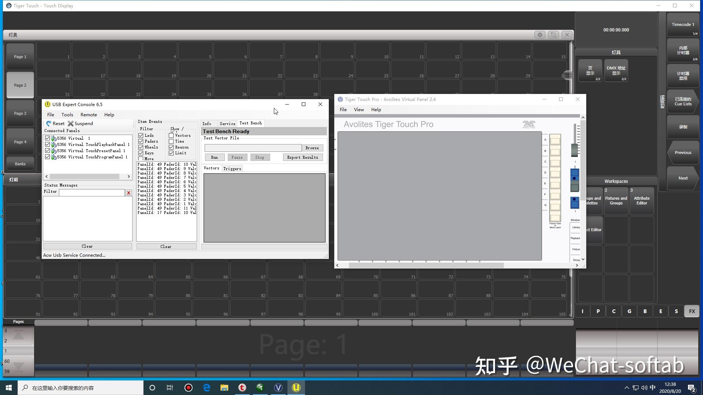The width and height of the screenshot is (703, 395).
Task: Click the master fader slider in Virtual Panel
Action: tap(574, 149)
